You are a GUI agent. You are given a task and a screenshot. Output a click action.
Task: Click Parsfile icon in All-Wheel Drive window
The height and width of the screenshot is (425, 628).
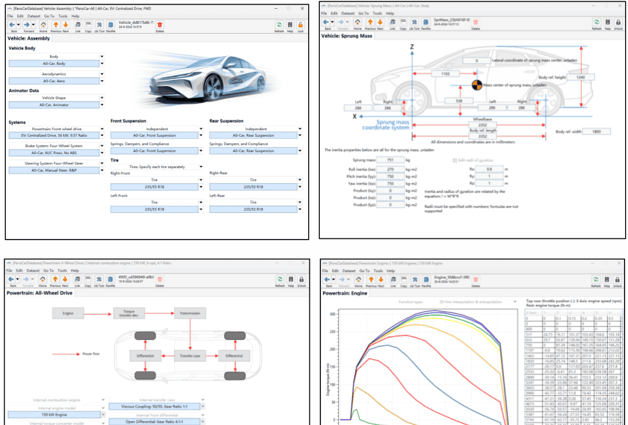(109, 280)
